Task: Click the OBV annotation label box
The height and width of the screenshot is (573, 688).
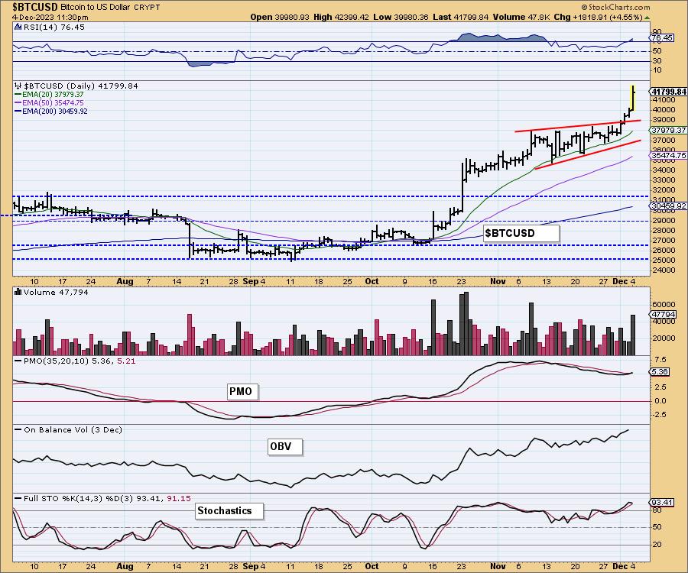Action: pos(285,447)
